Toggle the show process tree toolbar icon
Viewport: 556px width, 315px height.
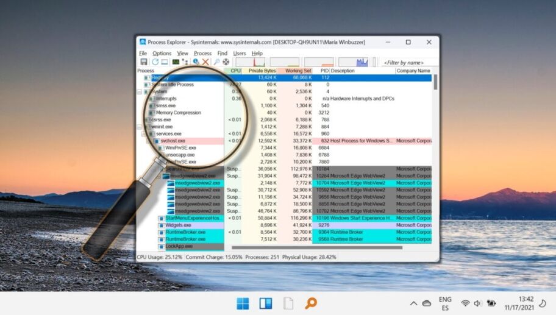coord(185,62)
